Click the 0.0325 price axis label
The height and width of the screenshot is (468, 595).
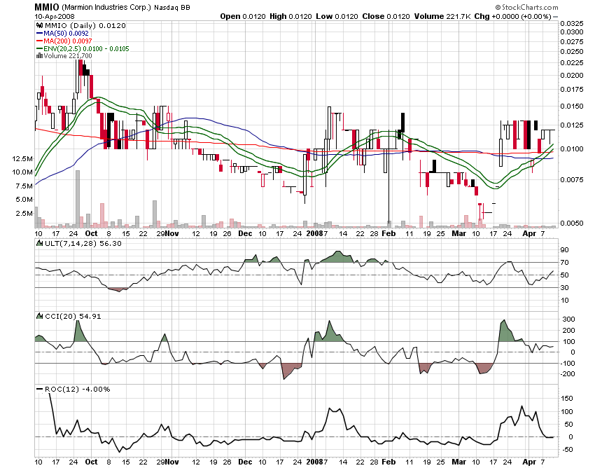point(572,24)
